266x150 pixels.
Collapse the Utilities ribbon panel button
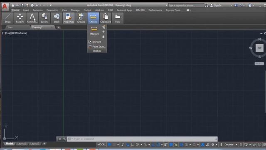tap(93, 18)
